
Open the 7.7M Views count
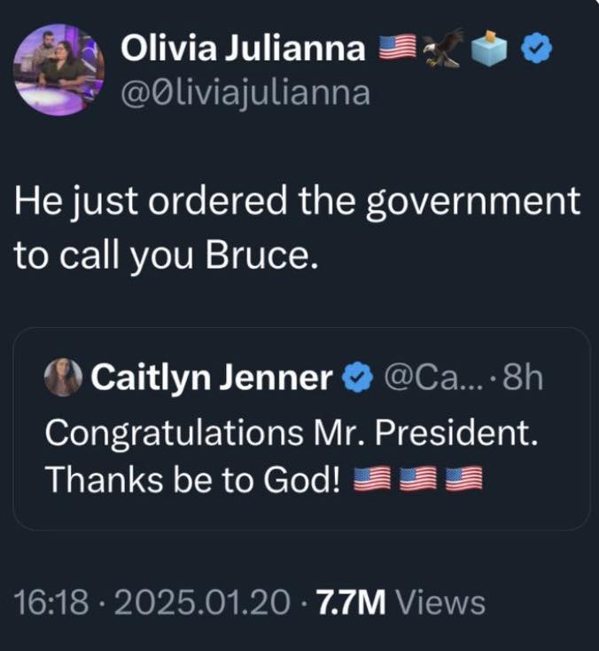tap(401, 603)
